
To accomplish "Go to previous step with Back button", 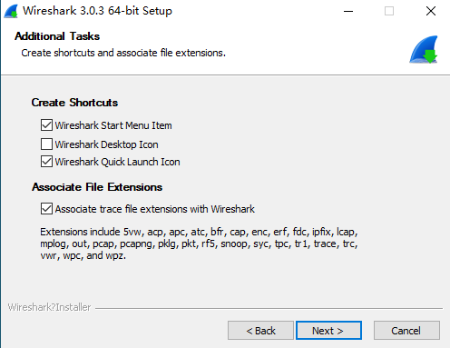I will 260,331.
